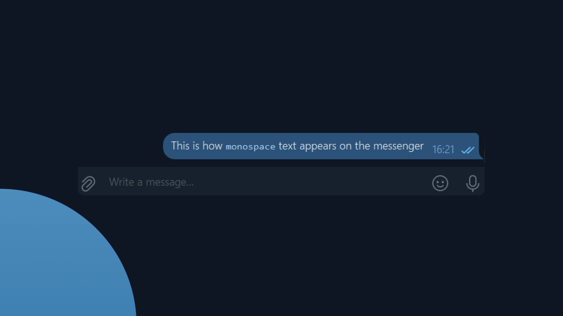Click the word "text" after monospace
Image resolution: width=563 pixels, height=316 pixels.
287,146
